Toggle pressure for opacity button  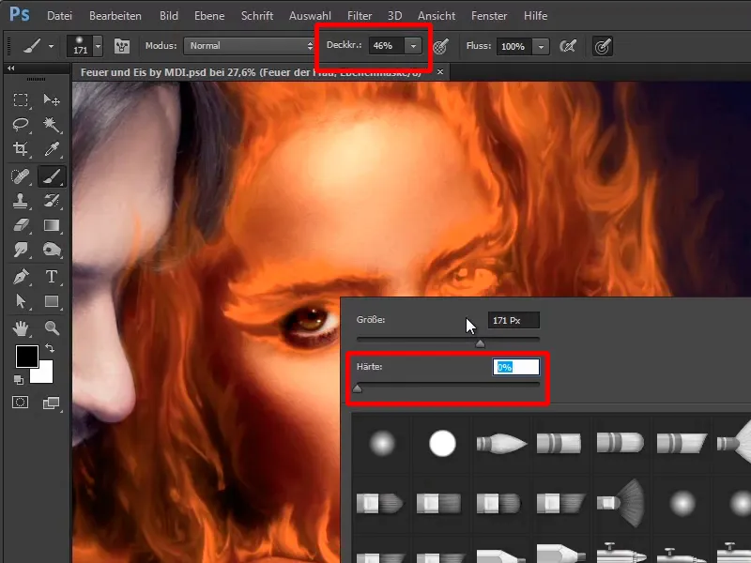coord(440,46)
